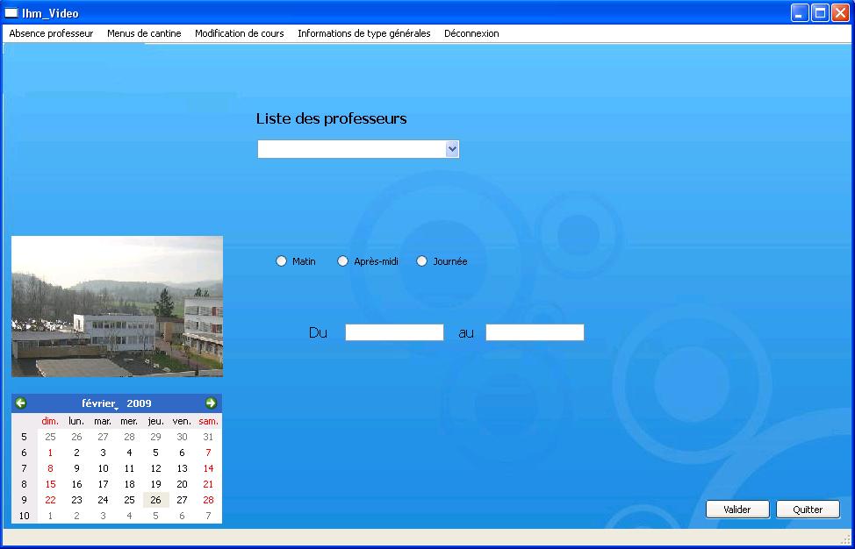Click Déconnexion in the menu bar

coord(471,33)
